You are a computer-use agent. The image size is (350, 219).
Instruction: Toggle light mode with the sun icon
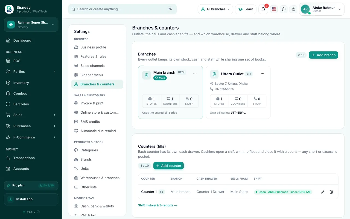tap(293, 9)
